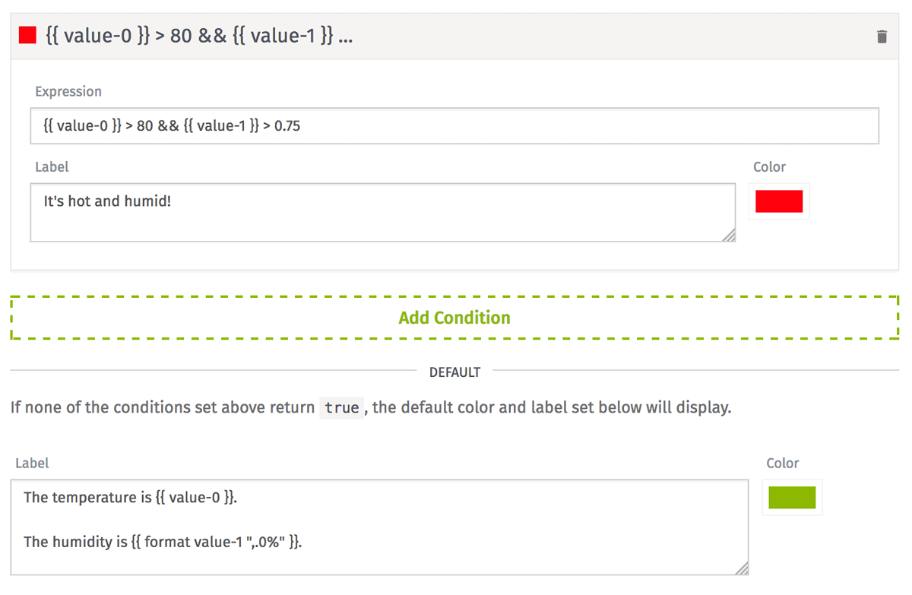Click the "Label" caption in default section
This screenshot has width=912, height=595.
[32, 463]
